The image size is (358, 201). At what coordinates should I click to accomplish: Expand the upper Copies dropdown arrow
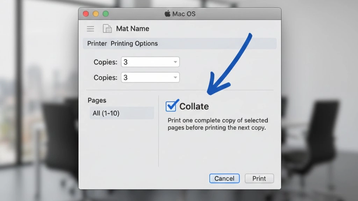pyautogui.click(x=175, y=62)
